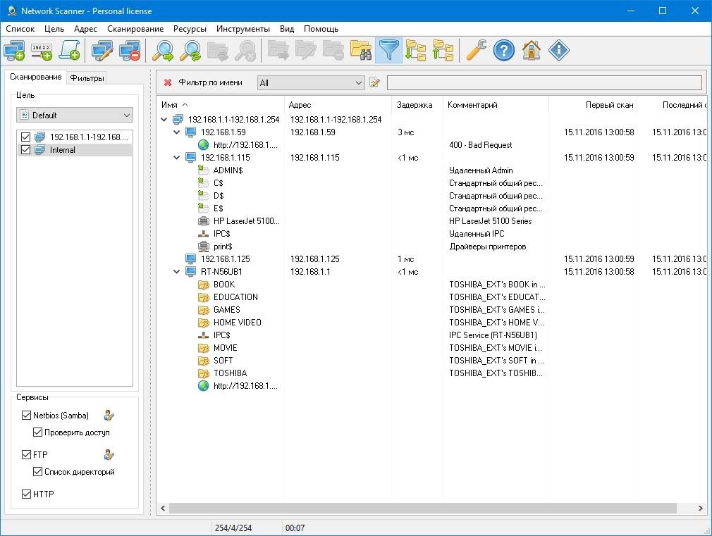Click the add IP range icon
The height and width of the screenshot is (536, 712).
(42, 51)
